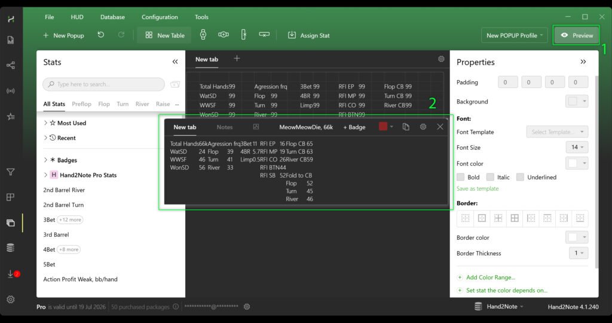Viewport: 612px width, 323px height.
Task: Switch to the Preflop stats tab
Action: (81, 104)
